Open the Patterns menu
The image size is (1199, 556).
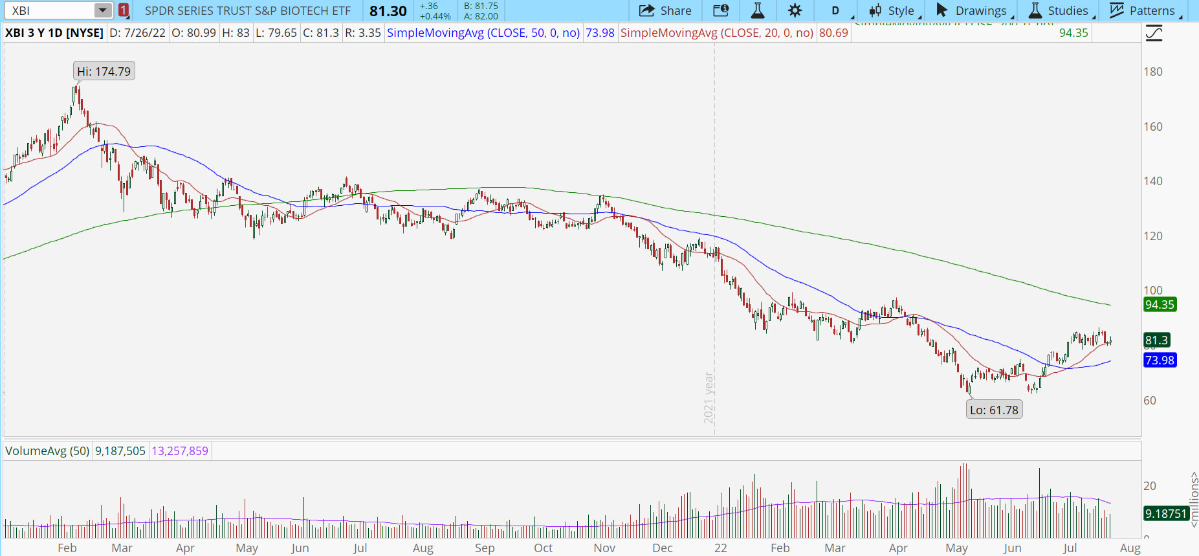pyautogui.click(x=1146, y=10)
